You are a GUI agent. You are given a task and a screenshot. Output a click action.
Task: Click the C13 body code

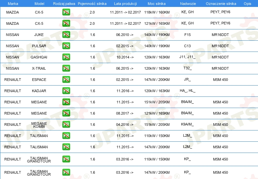click(187, 46)
